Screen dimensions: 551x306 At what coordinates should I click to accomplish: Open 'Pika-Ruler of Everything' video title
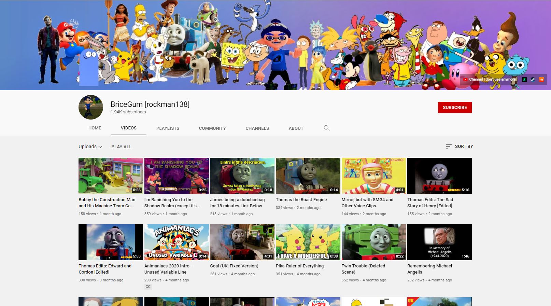click(300, 266)
